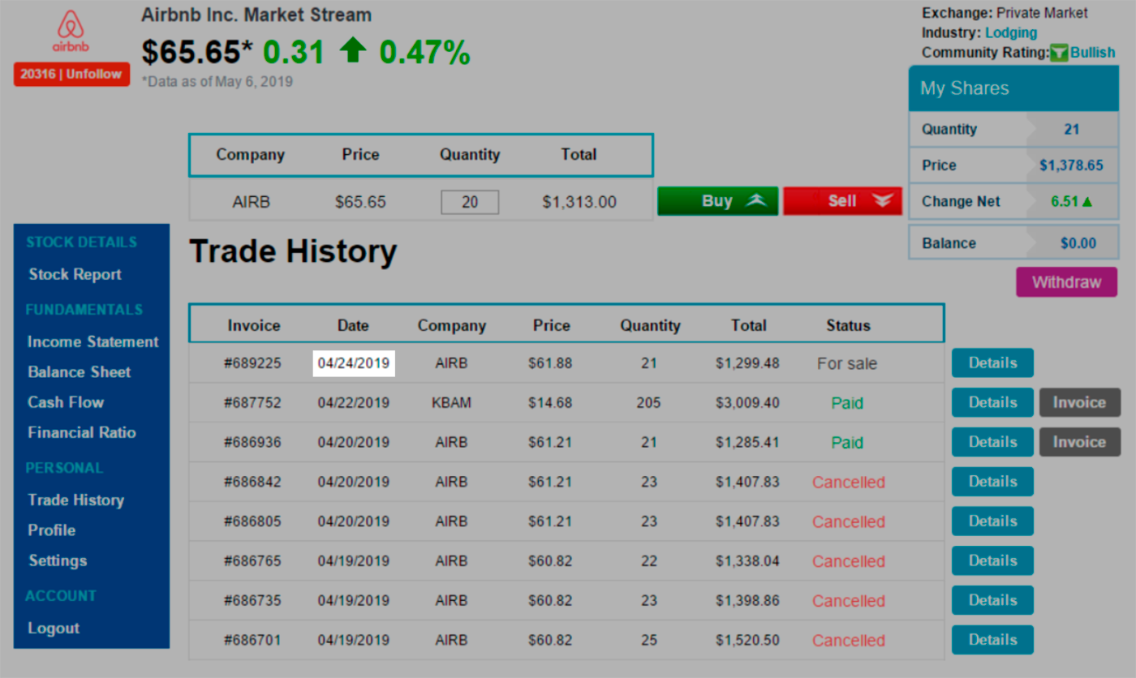View Details for invoice #689225
This screenshot has height=678, width=1136.
(992, 363)
